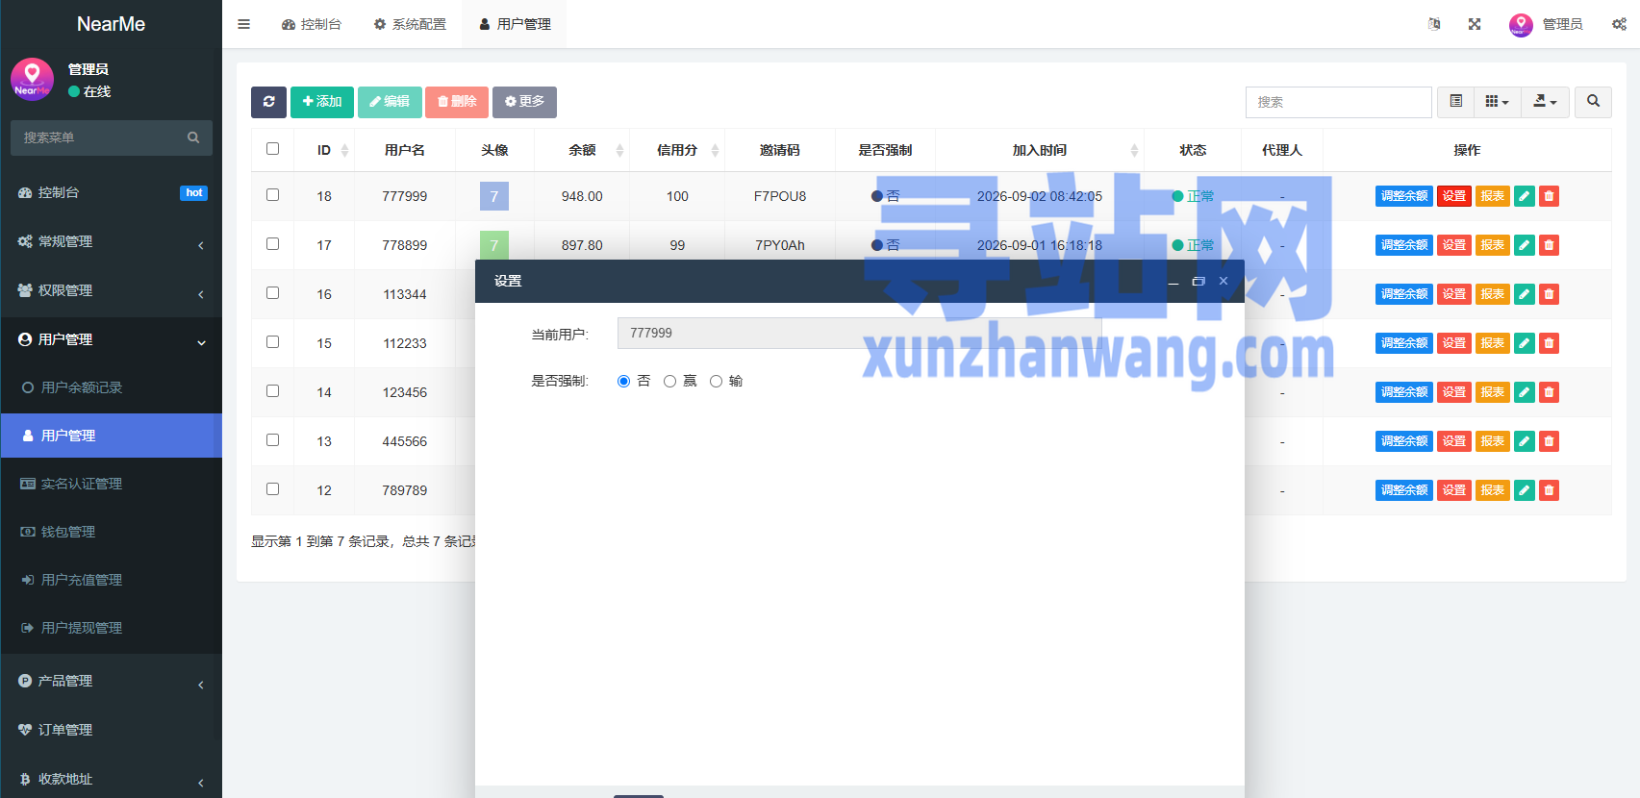Click the red trash icon for user 777999
The width and height of the screenshot is (1640, 798).
click(1549, 196)
